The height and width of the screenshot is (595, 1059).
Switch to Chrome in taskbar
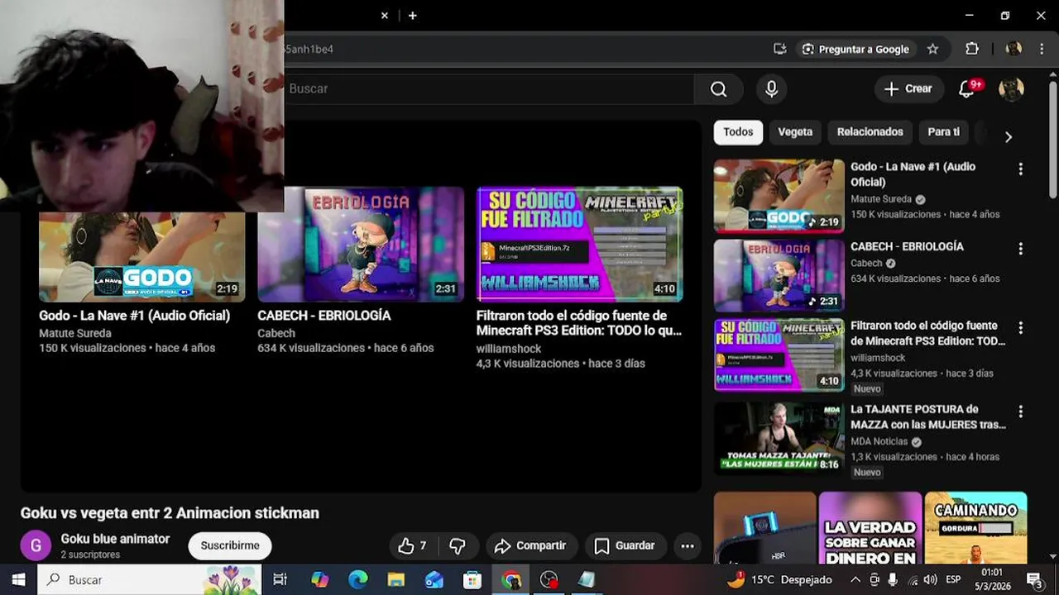coord(511,580)
